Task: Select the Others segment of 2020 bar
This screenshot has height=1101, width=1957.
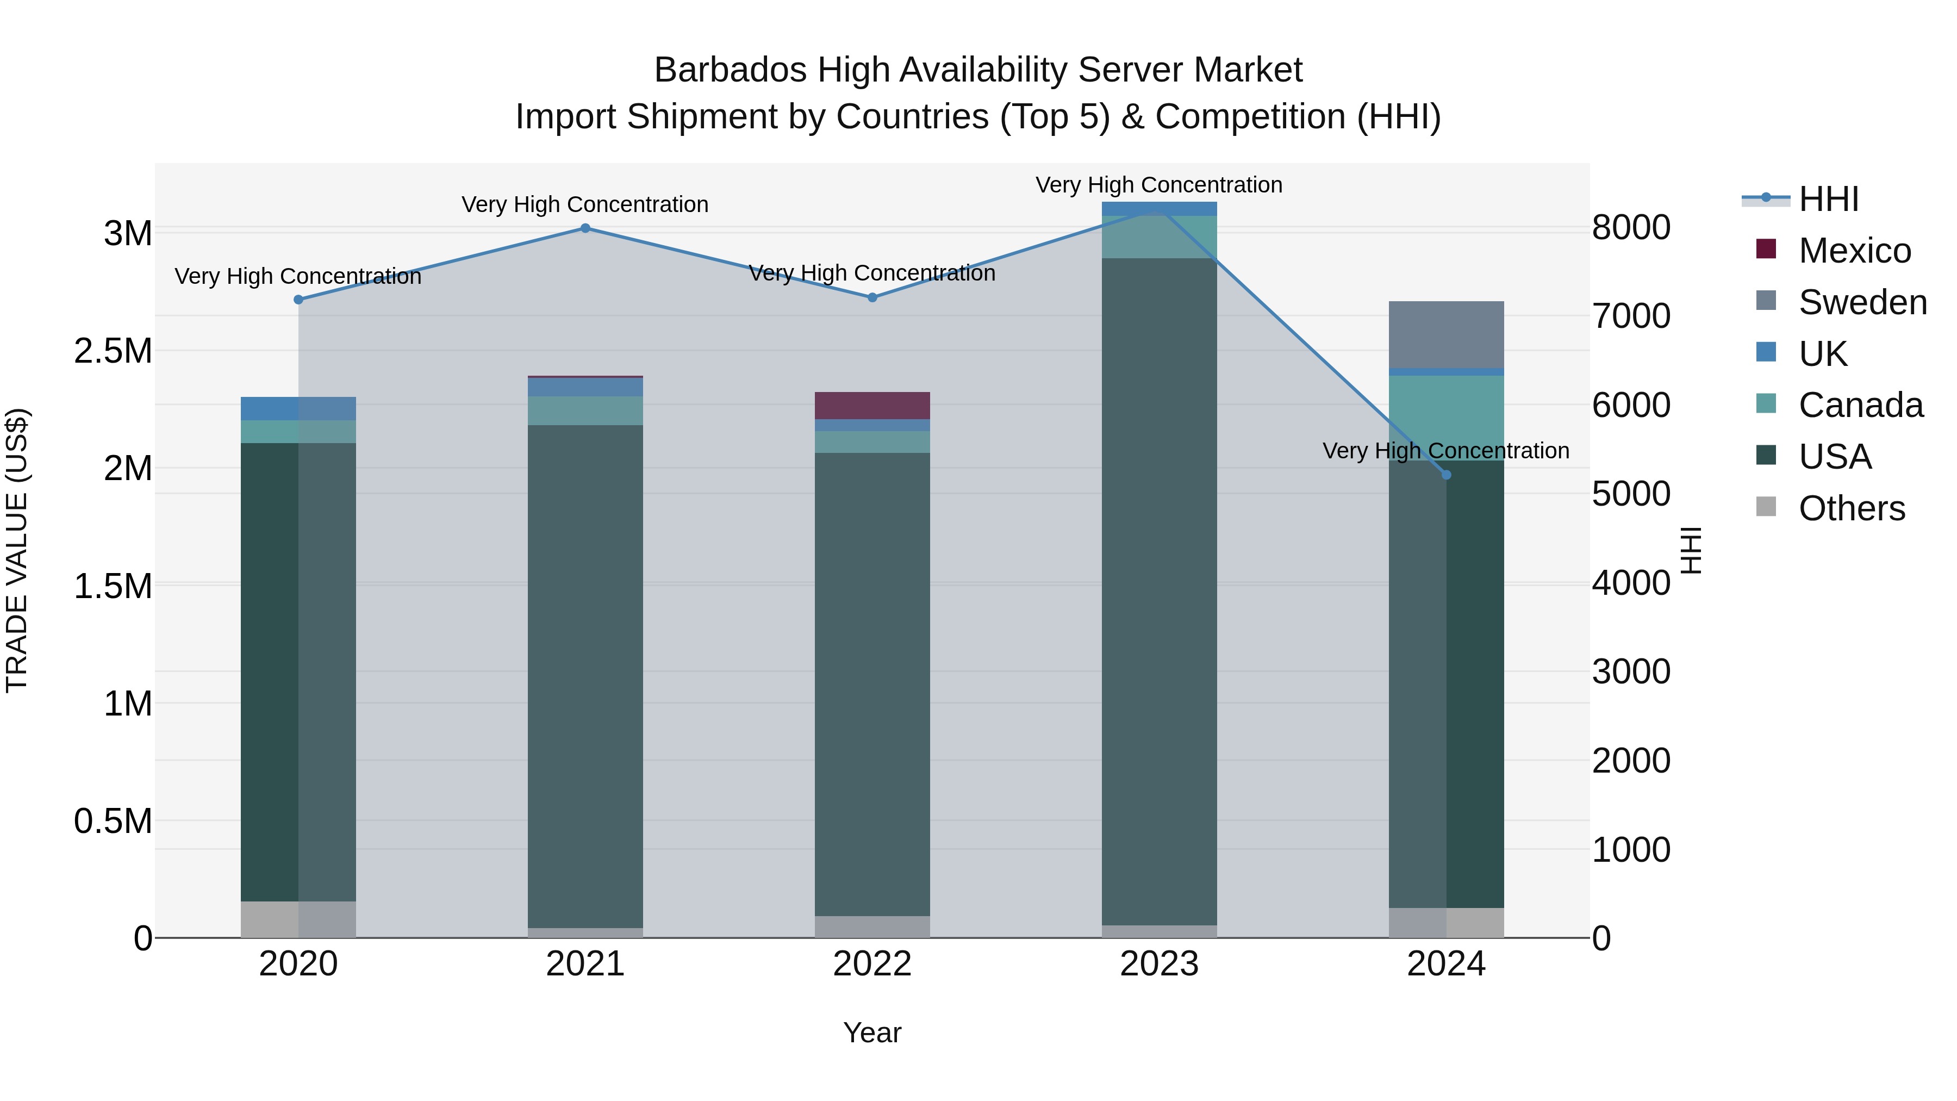Action: point(298,919)
